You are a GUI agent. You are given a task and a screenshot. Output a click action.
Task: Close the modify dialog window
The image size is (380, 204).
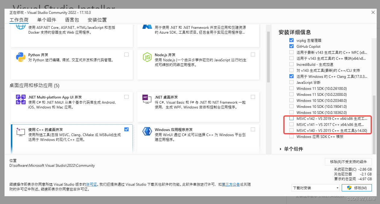coord(373,12)
